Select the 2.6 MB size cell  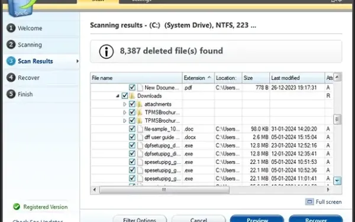[x=260, y=137]
